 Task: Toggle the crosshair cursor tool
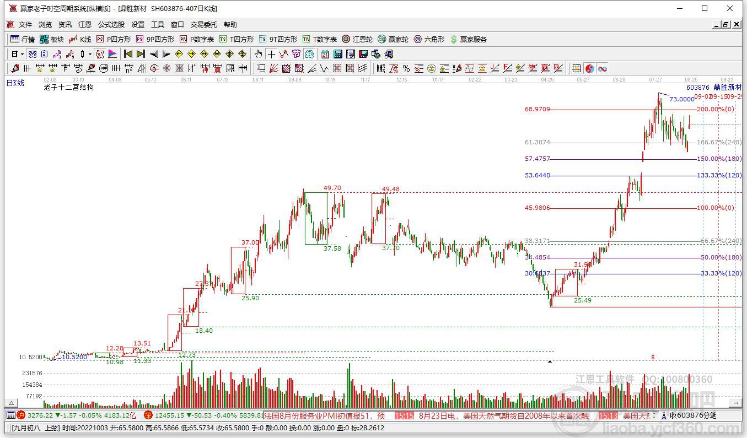[x=271, y=54]
